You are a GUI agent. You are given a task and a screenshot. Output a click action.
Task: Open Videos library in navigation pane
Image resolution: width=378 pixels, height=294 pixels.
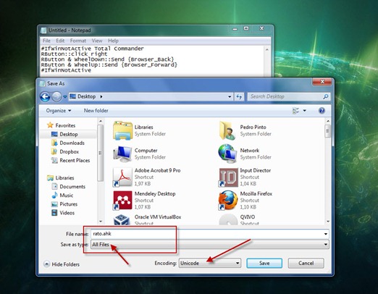coord(63,213)
